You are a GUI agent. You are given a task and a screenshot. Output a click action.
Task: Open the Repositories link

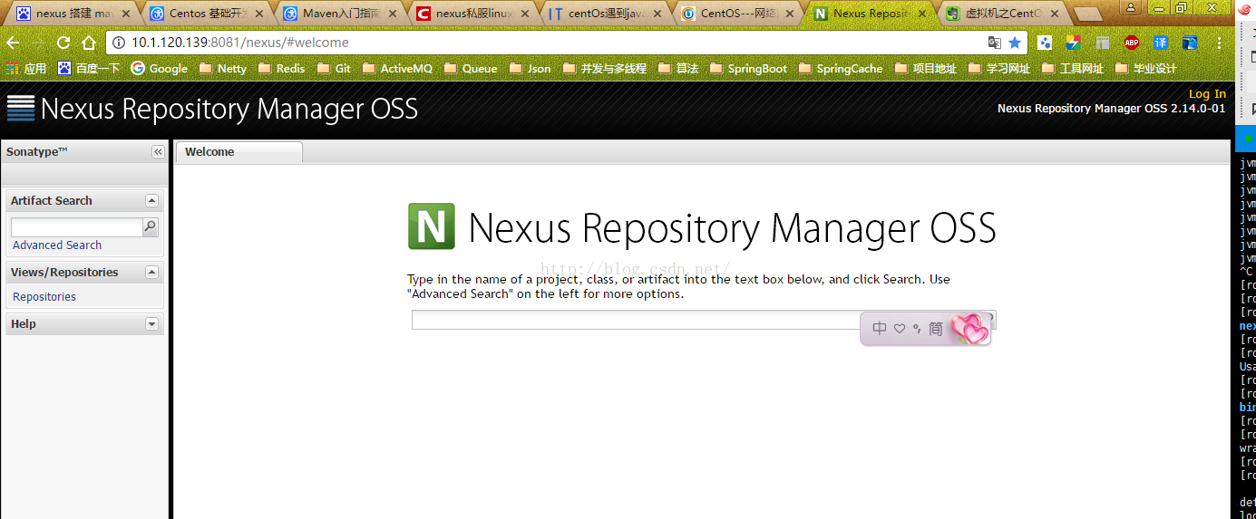click(x=44, y=297)
